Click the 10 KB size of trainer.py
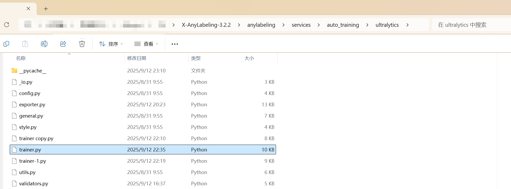 click(x=268, y=150)
